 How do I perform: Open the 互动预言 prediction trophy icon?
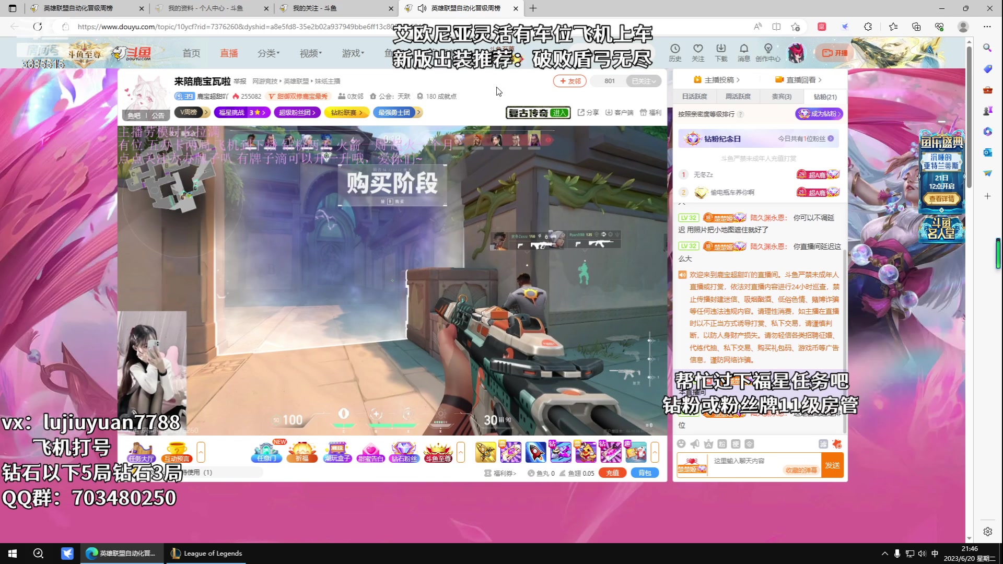(x=177, y=452)
